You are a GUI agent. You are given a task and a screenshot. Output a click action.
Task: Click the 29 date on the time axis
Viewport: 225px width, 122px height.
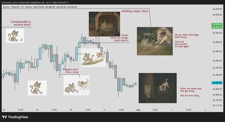tap(37, 110)
